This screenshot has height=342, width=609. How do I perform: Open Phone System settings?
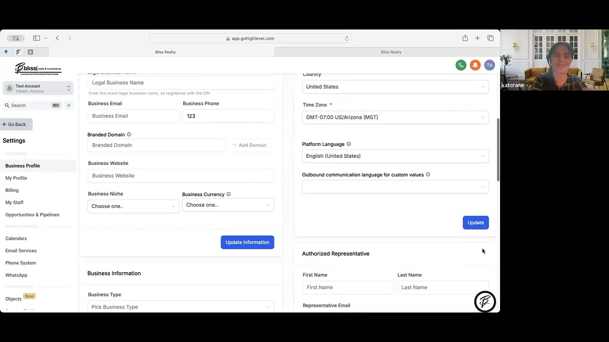[20, 263]
